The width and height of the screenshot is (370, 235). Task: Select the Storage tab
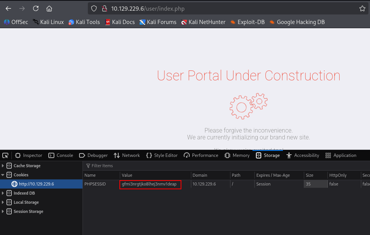(x=268, y=155)
